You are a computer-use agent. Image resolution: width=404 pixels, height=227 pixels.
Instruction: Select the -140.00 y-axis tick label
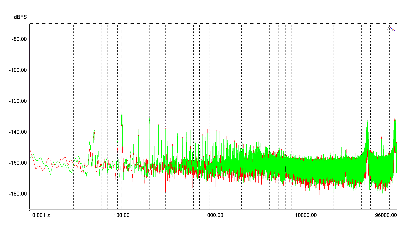18,132
